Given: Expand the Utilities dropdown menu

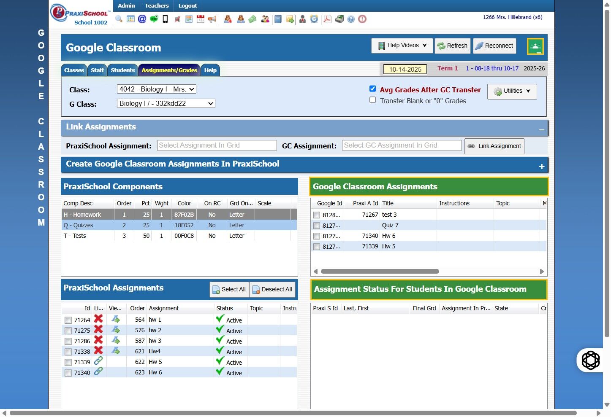Looking at the screenshot, I should (512, 91).
